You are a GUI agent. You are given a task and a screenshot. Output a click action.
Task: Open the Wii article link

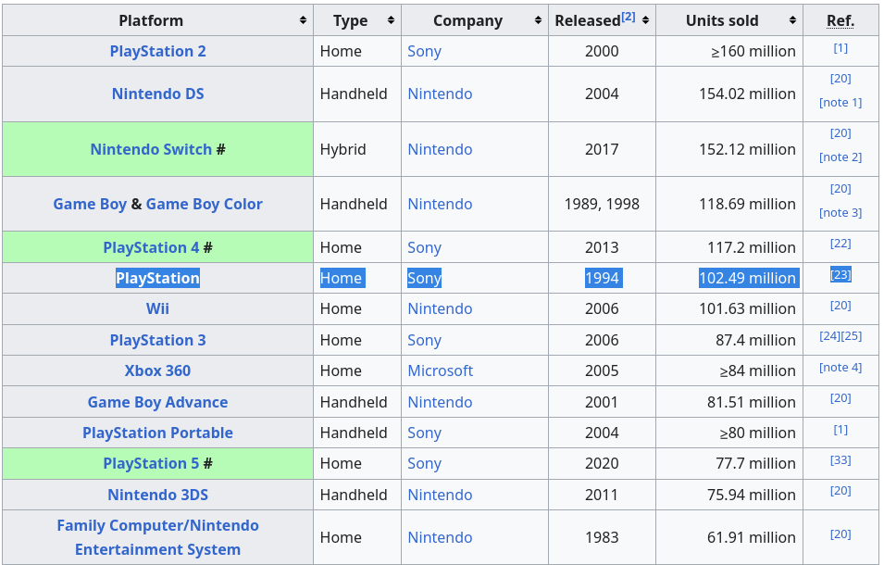(158, 309)
